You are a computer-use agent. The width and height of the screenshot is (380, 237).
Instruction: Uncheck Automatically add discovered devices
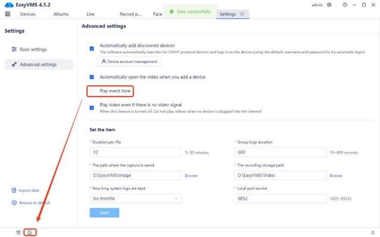click(x=91, y=48)
